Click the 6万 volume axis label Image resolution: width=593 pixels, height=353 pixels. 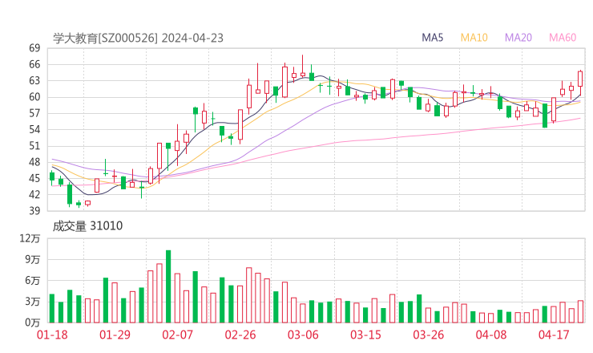pyautogui.click(x=33, y=281)
